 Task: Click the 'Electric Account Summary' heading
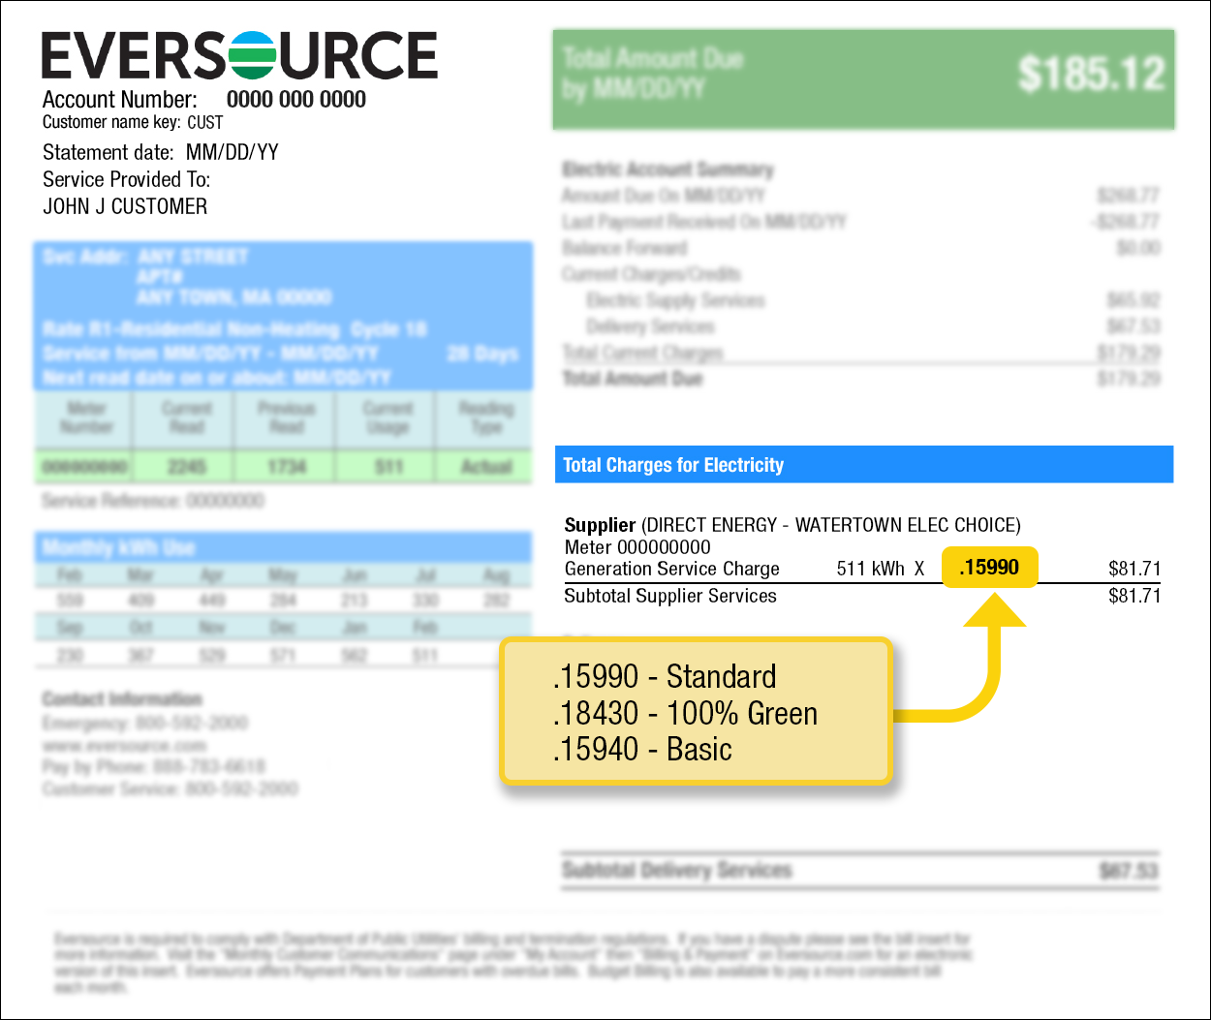coord(668,170)
